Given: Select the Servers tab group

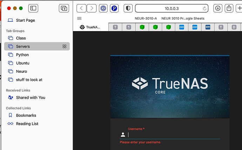Looking at the screenshot, I should click(37, 46).
